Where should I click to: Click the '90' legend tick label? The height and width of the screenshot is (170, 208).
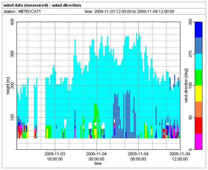click(191, 117)
